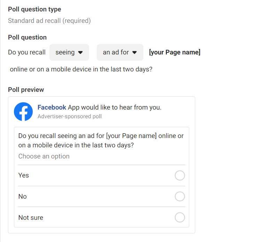This screenshot has width=270, height=242.
Task: Click the Facebook logo icon
Action: point(23,112)
